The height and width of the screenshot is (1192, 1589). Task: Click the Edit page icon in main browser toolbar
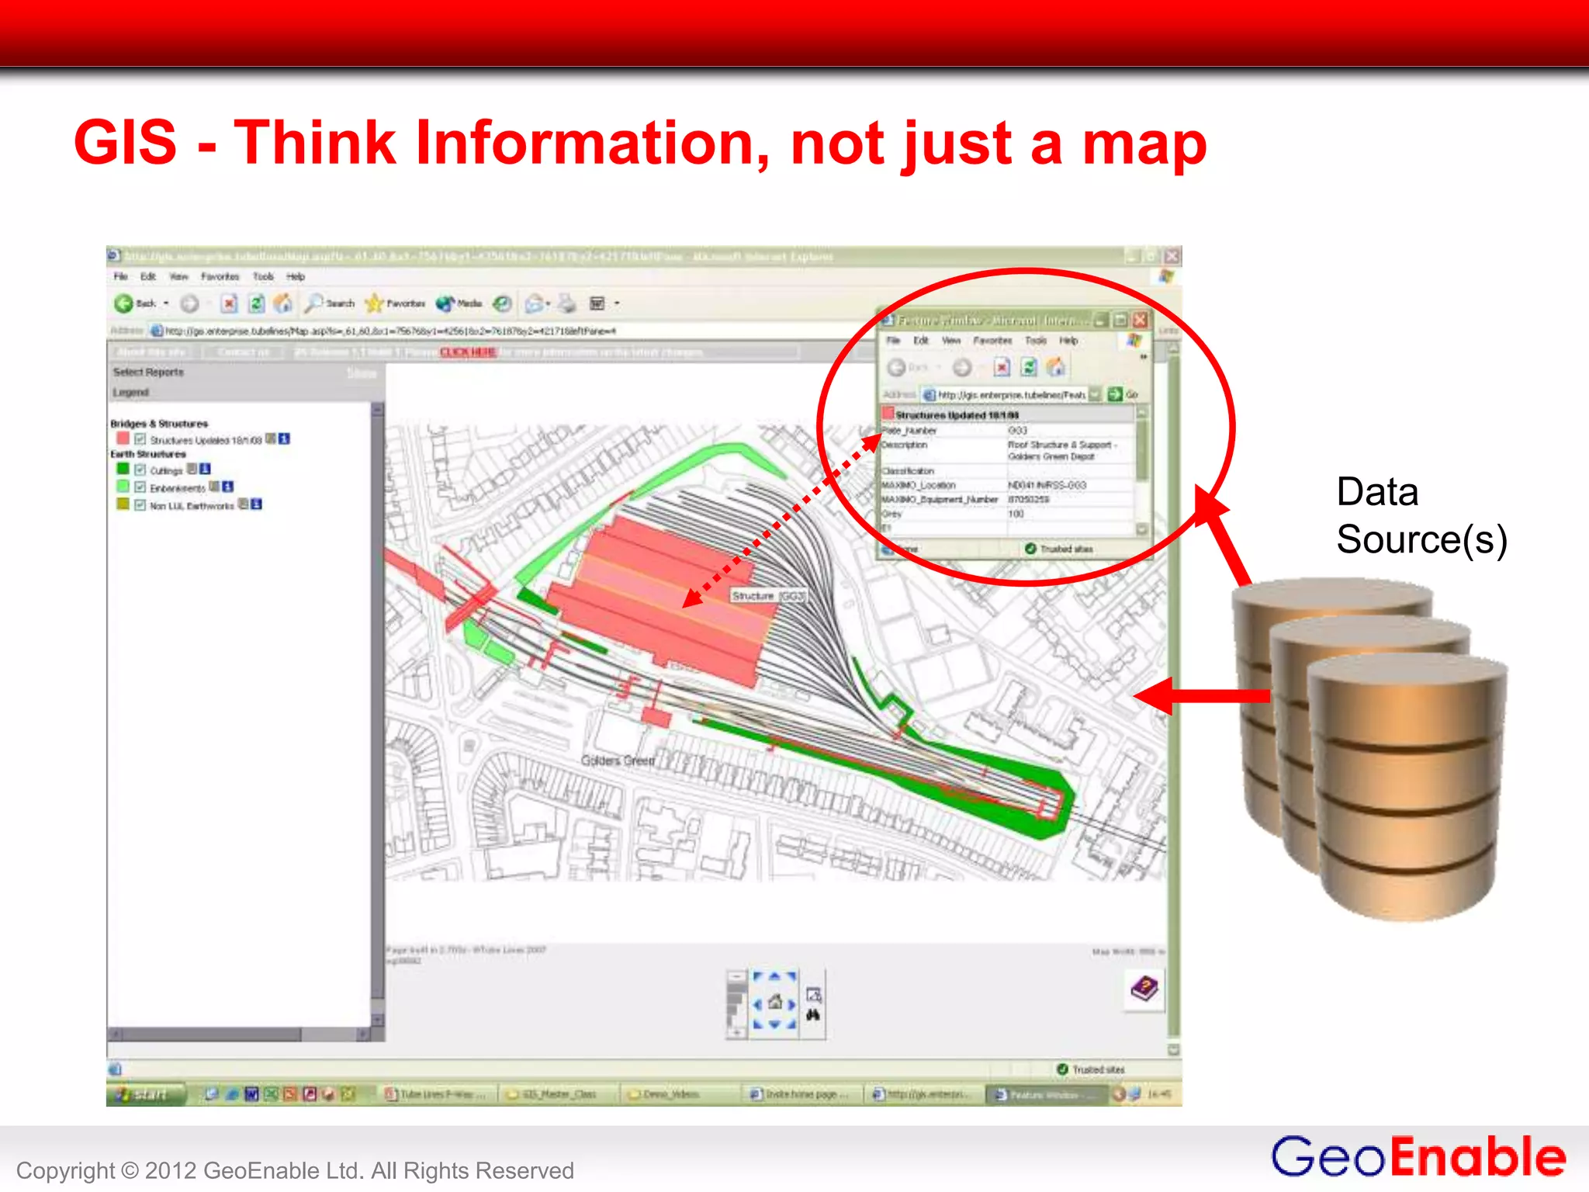point(597,303)
